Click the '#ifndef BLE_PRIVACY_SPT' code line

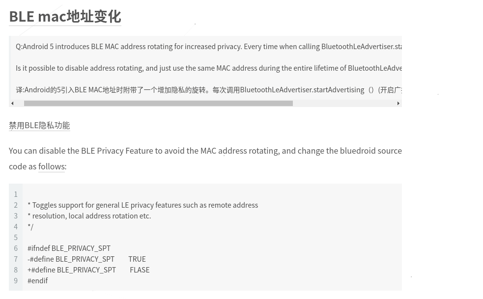click(x=69, y=248)
